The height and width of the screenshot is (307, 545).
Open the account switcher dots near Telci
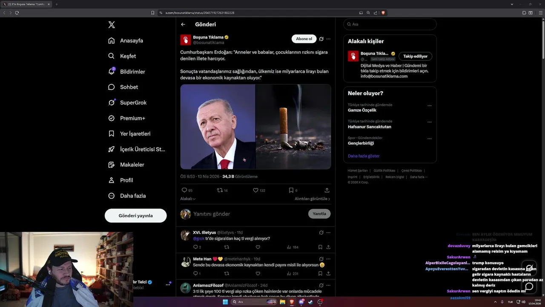point(168,284)
